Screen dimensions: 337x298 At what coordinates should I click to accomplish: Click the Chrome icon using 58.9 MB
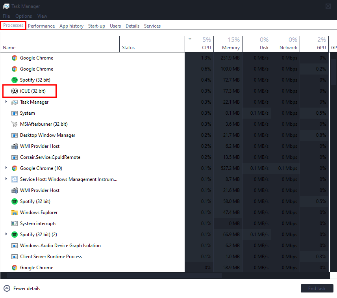click(15, 268)
